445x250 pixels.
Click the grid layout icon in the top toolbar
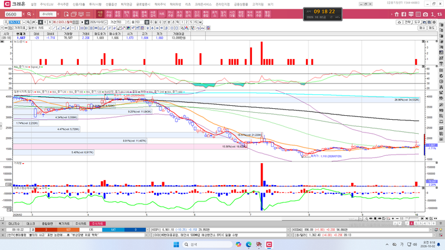click(418, 14)
